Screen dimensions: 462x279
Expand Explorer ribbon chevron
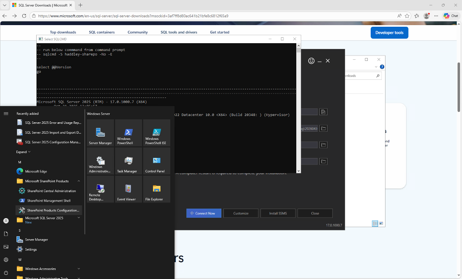[376, 67]
